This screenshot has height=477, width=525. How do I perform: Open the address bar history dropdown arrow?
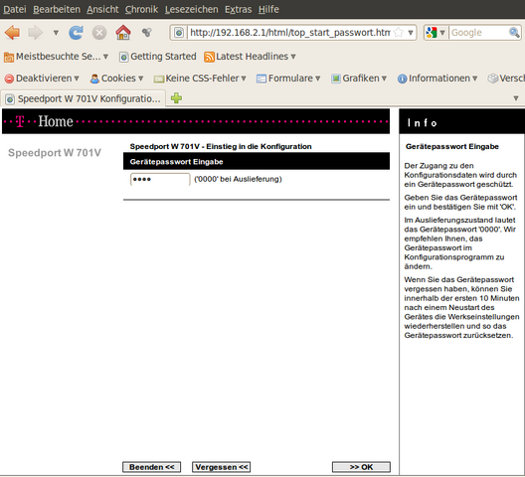tap(411, 33)
